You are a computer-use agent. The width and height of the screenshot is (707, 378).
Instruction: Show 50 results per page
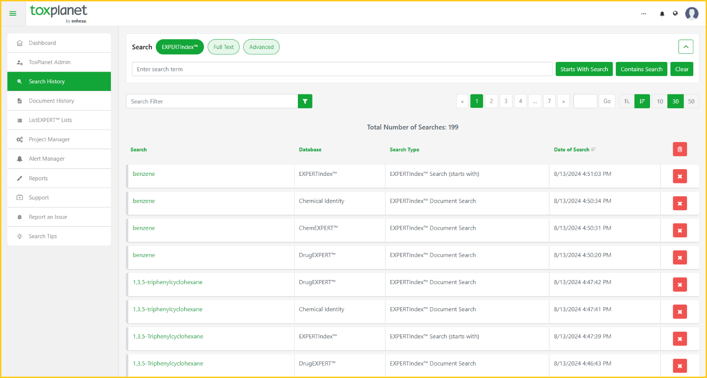[691, 102]
